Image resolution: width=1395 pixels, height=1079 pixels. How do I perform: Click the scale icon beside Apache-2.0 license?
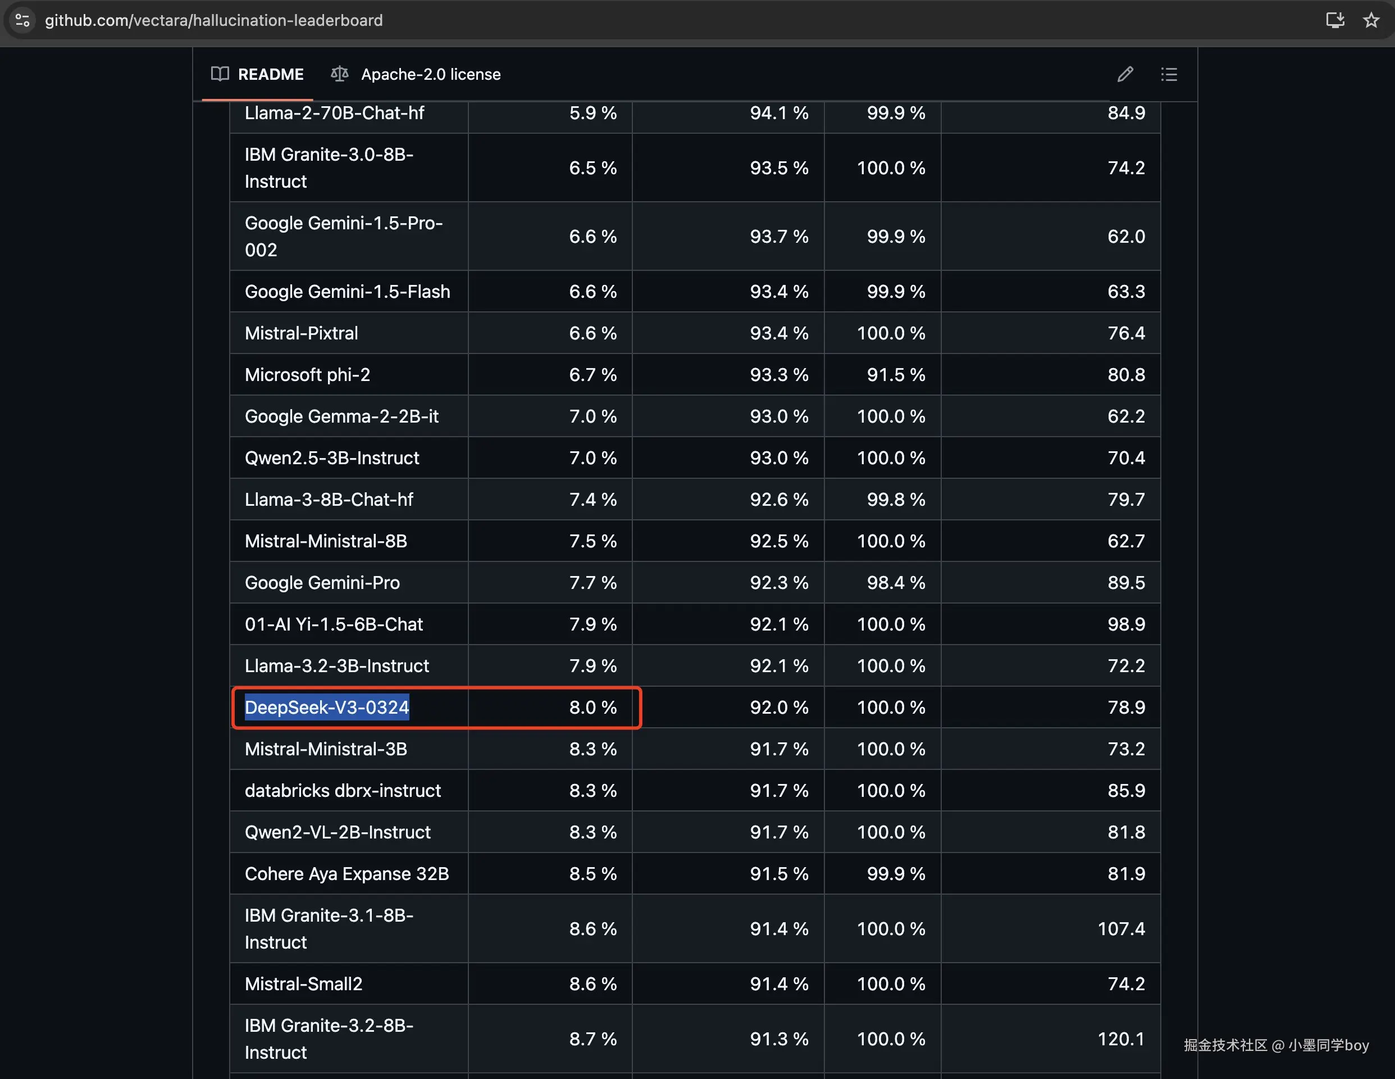339,74
